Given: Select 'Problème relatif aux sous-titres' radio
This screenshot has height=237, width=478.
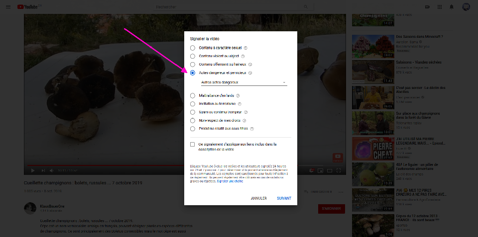Looking at the screenshot, I should point(192,129).
